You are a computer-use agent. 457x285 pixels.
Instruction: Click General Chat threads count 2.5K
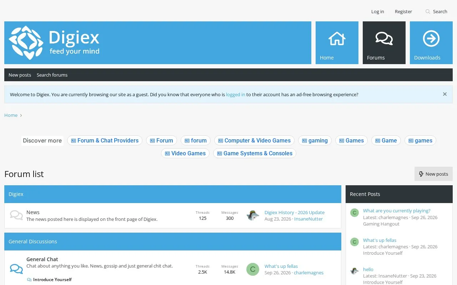tap(202, 272)
